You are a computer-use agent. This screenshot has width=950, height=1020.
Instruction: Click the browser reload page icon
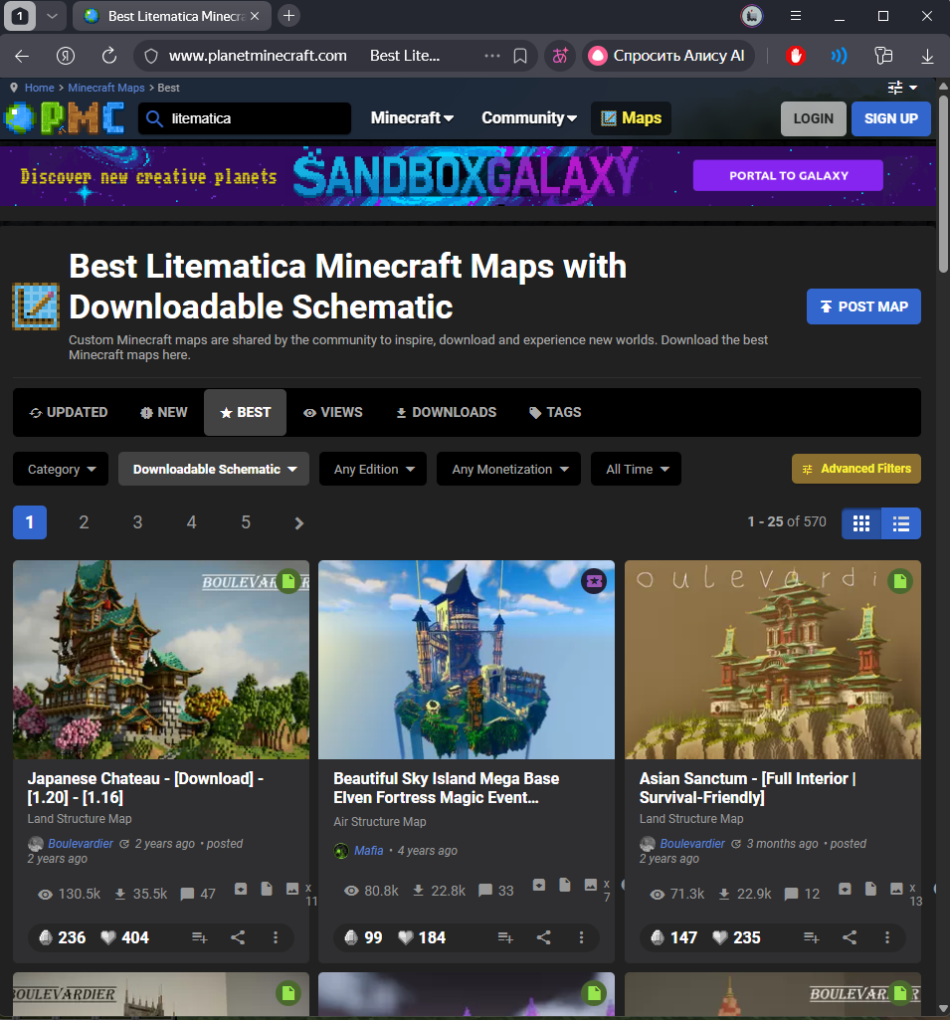[109, 56]
